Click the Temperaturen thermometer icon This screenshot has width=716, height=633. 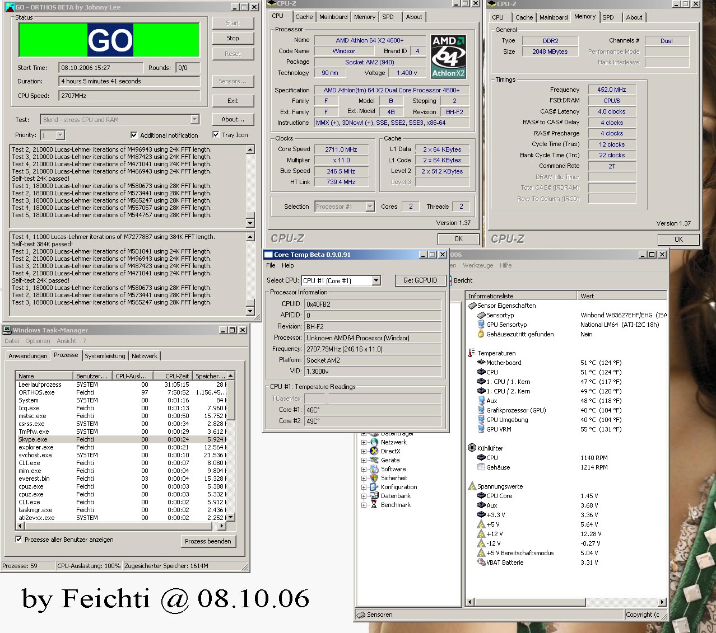coord(471,353)
